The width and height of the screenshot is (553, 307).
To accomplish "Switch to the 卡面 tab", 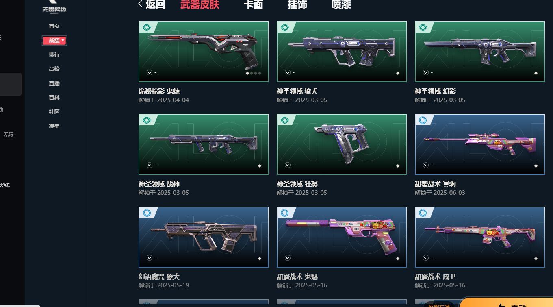I will 254,4.
